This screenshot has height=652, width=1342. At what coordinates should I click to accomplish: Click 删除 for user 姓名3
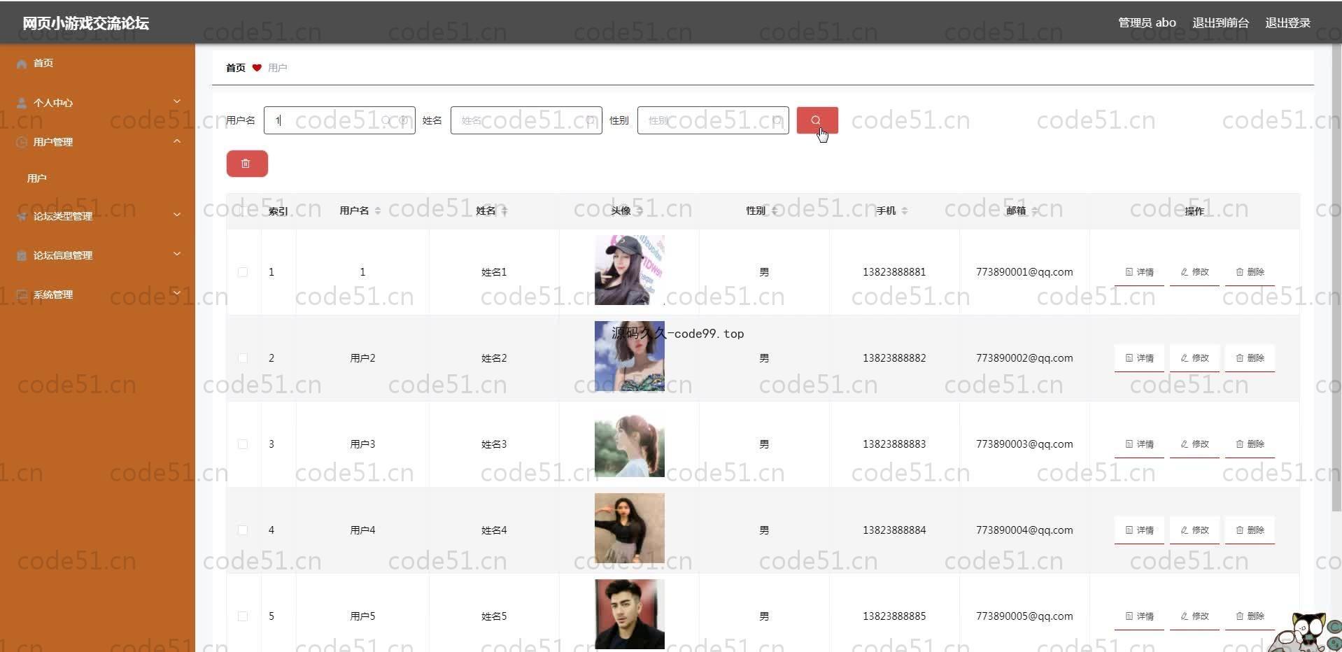pos(1250,444)
